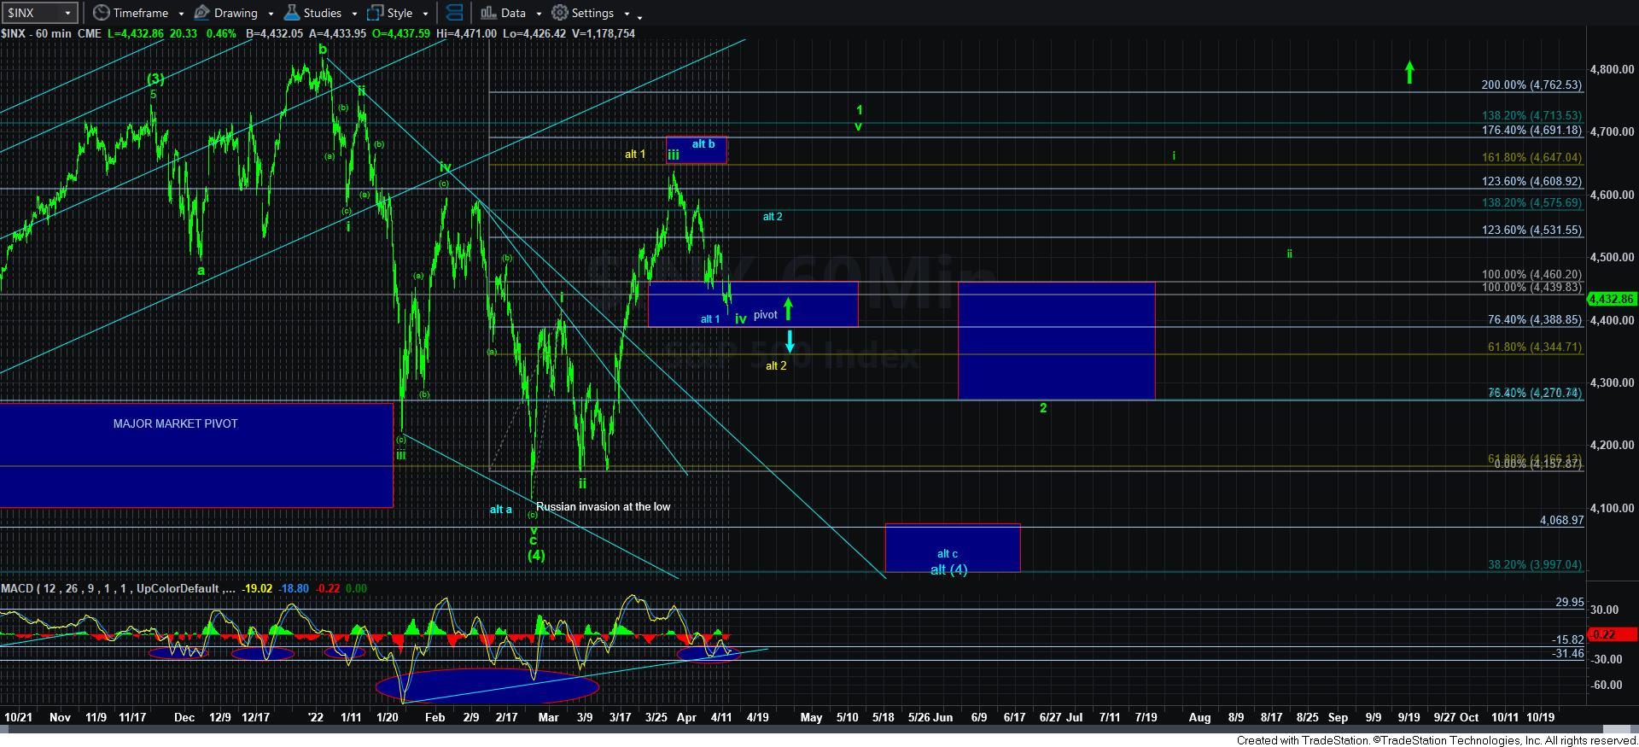Image resolution: width=1639 pixels, height=747 pixels.
Task: Click the Style overlapping squares icon
Action: click(375, 13)
